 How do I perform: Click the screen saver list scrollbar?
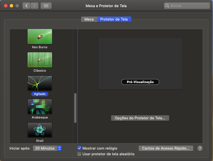tap(75, 108)
